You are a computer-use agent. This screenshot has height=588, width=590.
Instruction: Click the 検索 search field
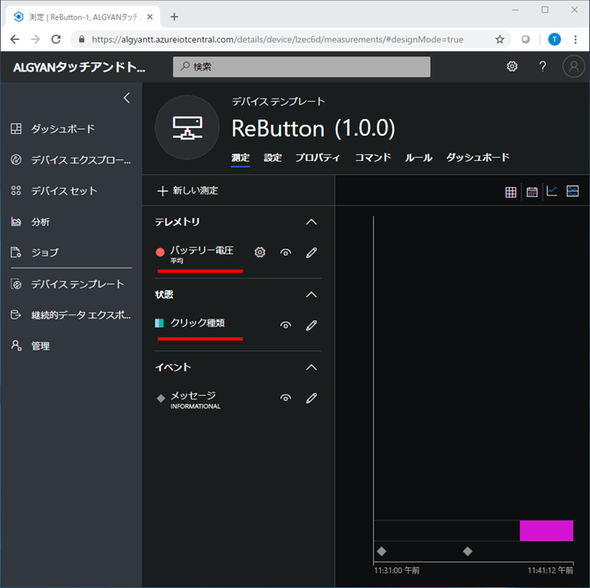pos(302,67)
